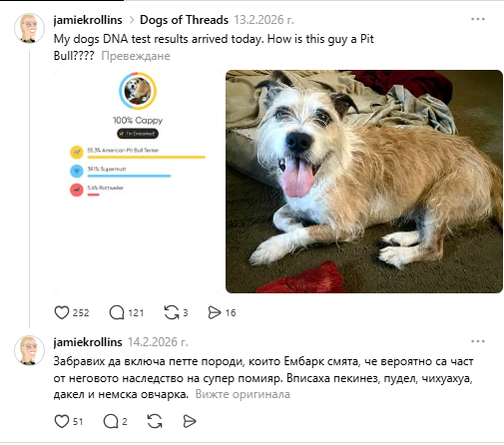Screen dimensions: 504x445
Task: Open the photo of the scruffy dog
Action: pos(364,182)
